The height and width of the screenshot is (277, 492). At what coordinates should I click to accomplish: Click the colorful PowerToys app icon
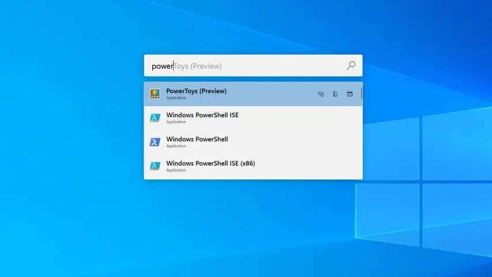tap(155, 93)
